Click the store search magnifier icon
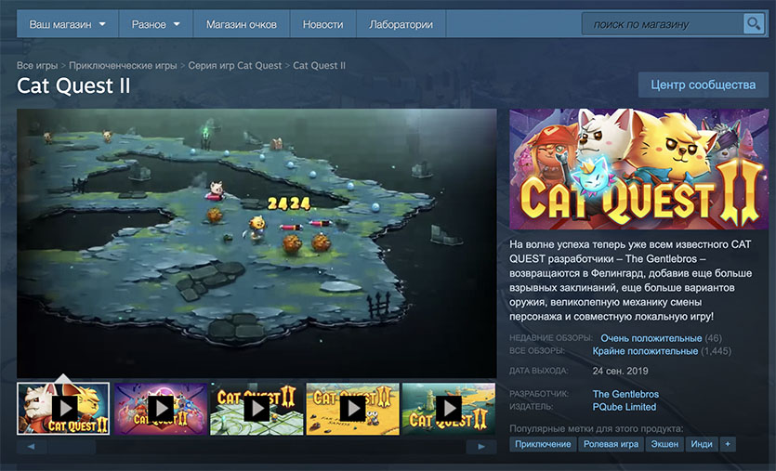This screenshot has width=776, height=471. coord(754,24)
